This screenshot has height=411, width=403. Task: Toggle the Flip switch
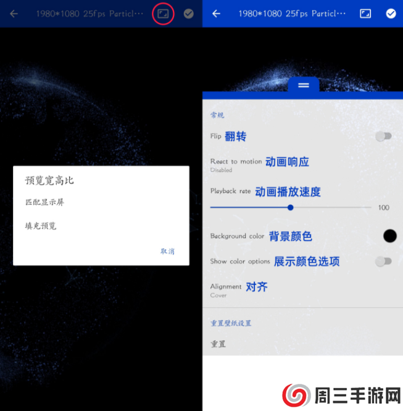pyautogui.click(x=383, y=137)
